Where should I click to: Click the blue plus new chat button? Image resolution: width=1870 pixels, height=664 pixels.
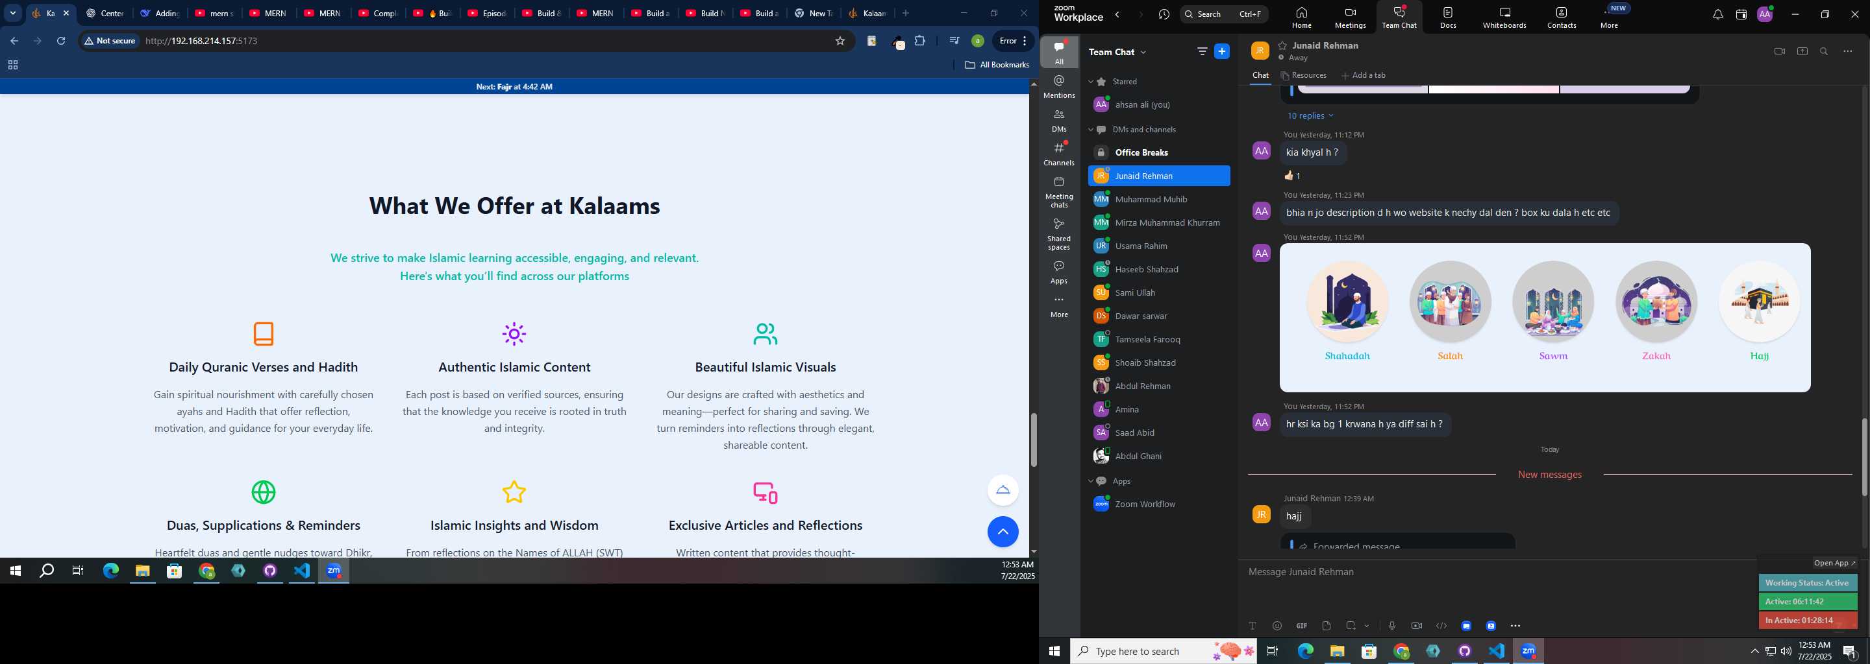click(1223, 51)
